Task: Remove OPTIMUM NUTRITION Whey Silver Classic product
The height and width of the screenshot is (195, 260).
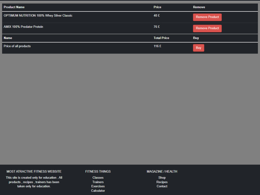Action: click(207, 17)
